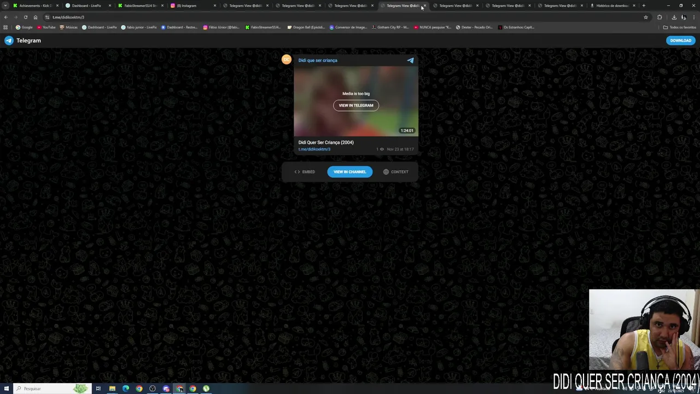Go forward to the next page
This screenshot has height=394, width=700.
(15, 17)
